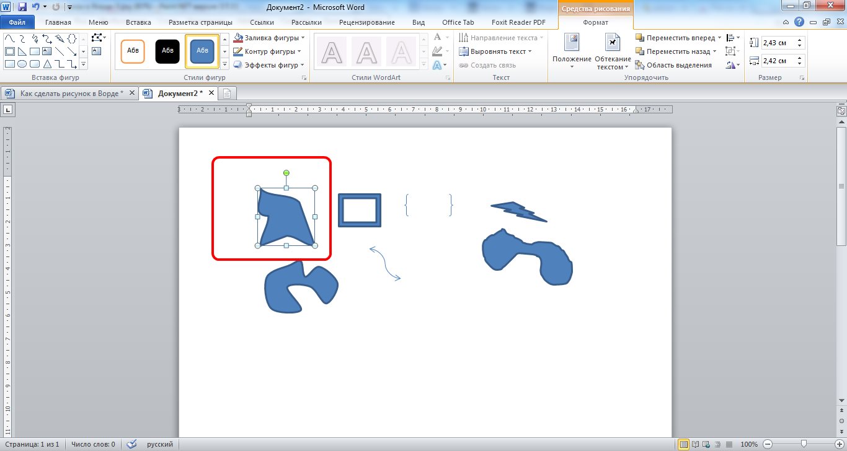Toggle ruler visibility above vertical scrollbar
The image size is (847, 451).
(x=841, y=111)
